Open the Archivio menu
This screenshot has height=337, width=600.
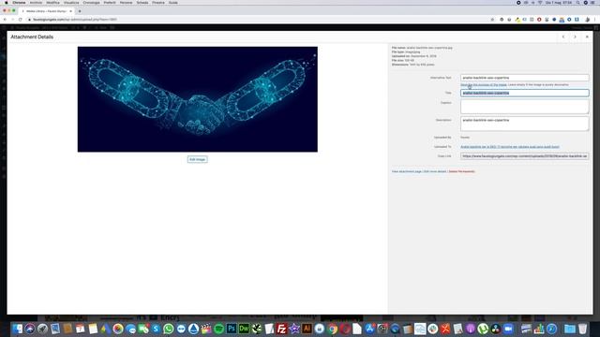coord(36,3)
